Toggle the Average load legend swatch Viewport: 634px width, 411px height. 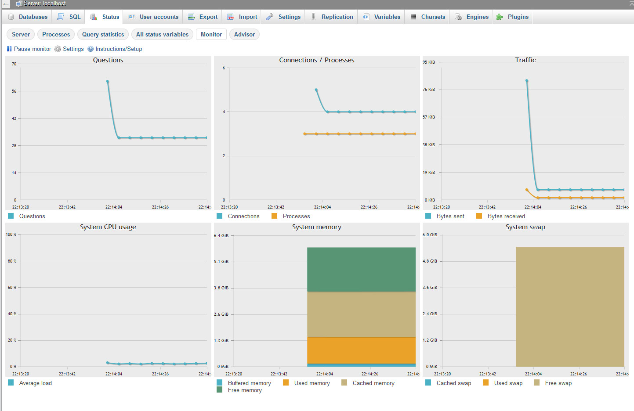click(x=11, y=382)
